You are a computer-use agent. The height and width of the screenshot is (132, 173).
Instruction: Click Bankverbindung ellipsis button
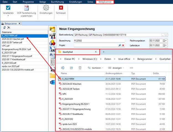(x=163, y=35)
